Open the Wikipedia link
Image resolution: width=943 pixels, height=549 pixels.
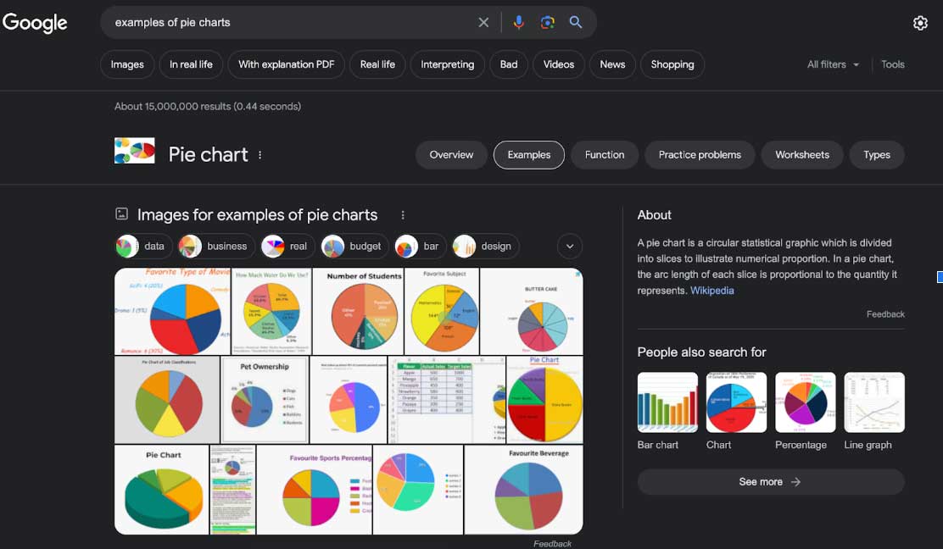click(x=711, y=291)
